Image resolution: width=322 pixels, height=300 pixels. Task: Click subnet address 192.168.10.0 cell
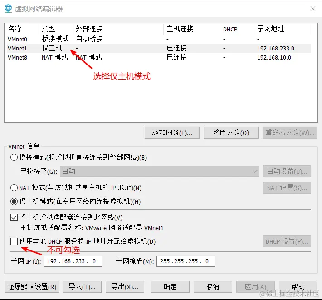[x=274, y=57]
